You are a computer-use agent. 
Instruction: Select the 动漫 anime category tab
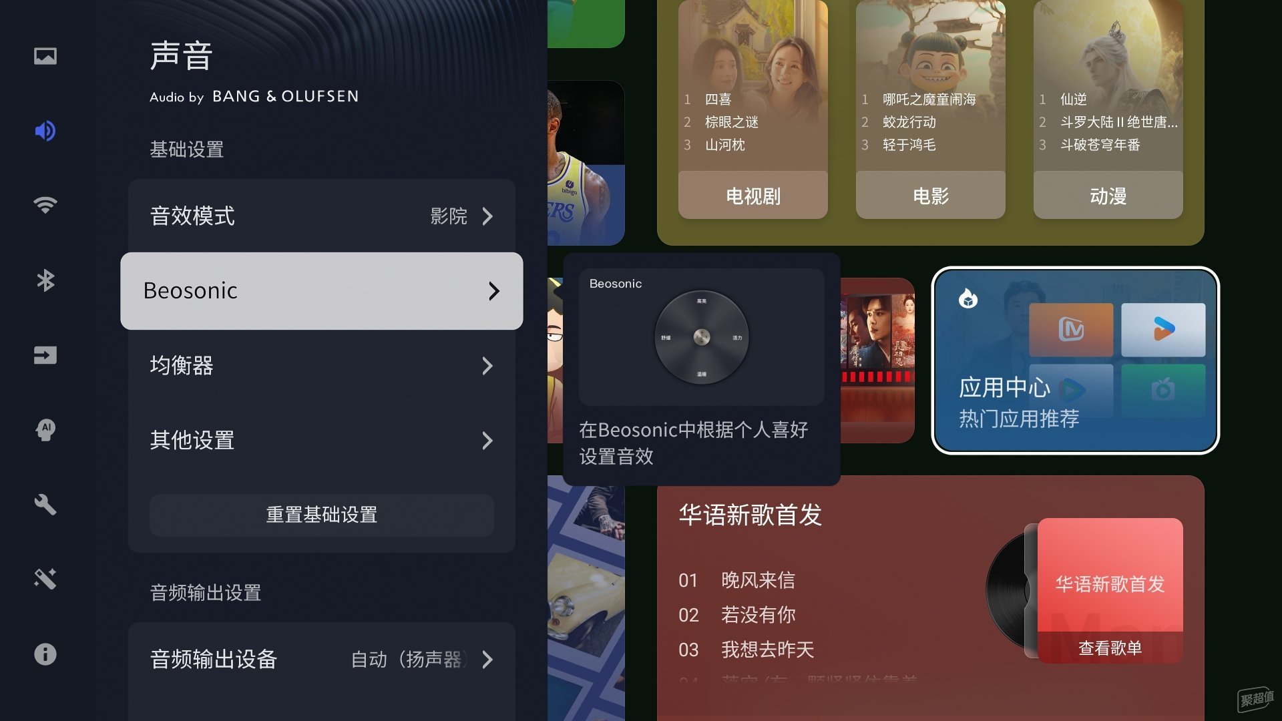(1108, 196)
